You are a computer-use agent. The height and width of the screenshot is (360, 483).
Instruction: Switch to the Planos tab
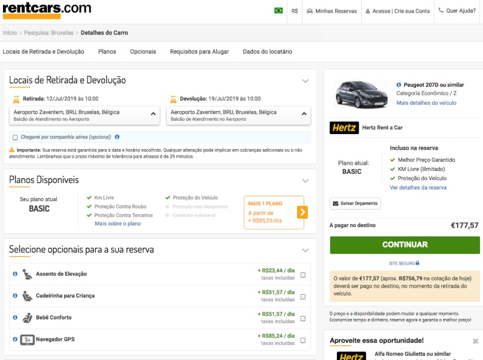click(x=107, y=51)
